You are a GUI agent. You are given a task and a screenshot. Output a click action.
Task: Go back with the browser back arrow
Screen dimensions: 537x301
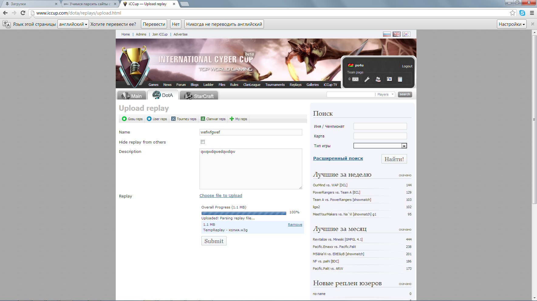[5, 13]
